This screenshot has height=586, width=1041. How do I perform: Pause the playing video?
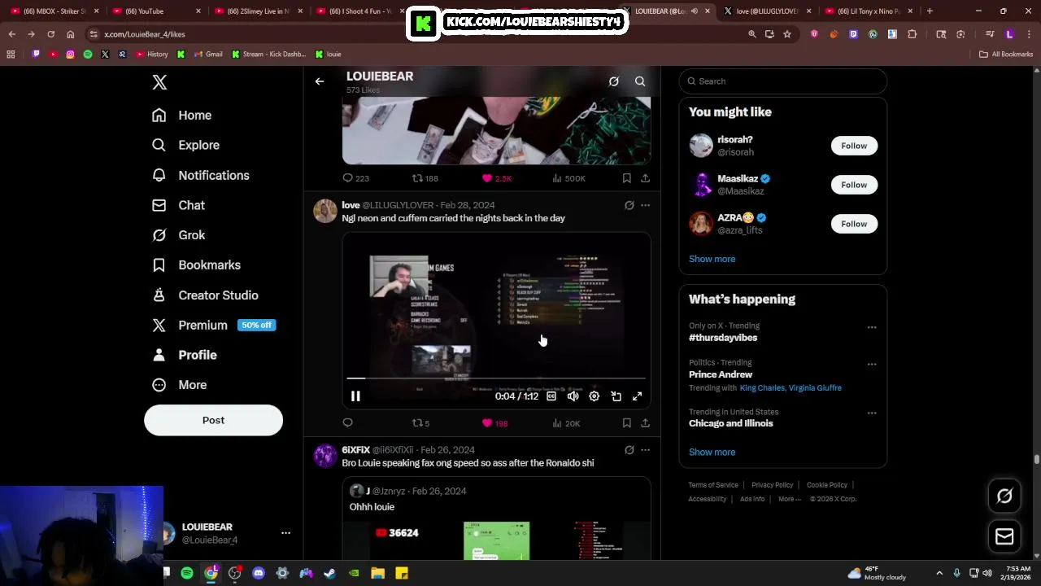pyautogui.click(x=355, y=396)
